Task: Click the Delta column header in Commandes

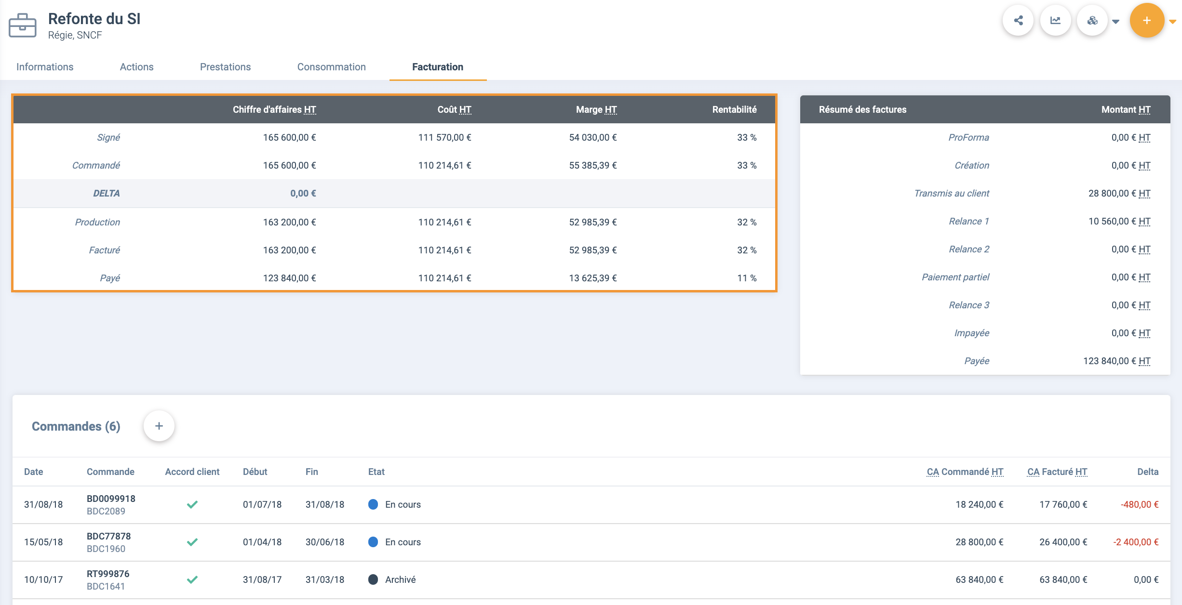Action: 1148,472
